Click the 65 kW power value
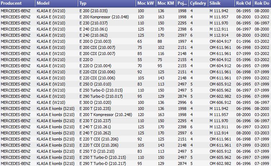Viewport: 271px width, 166px height. click(x=140, y=41)
